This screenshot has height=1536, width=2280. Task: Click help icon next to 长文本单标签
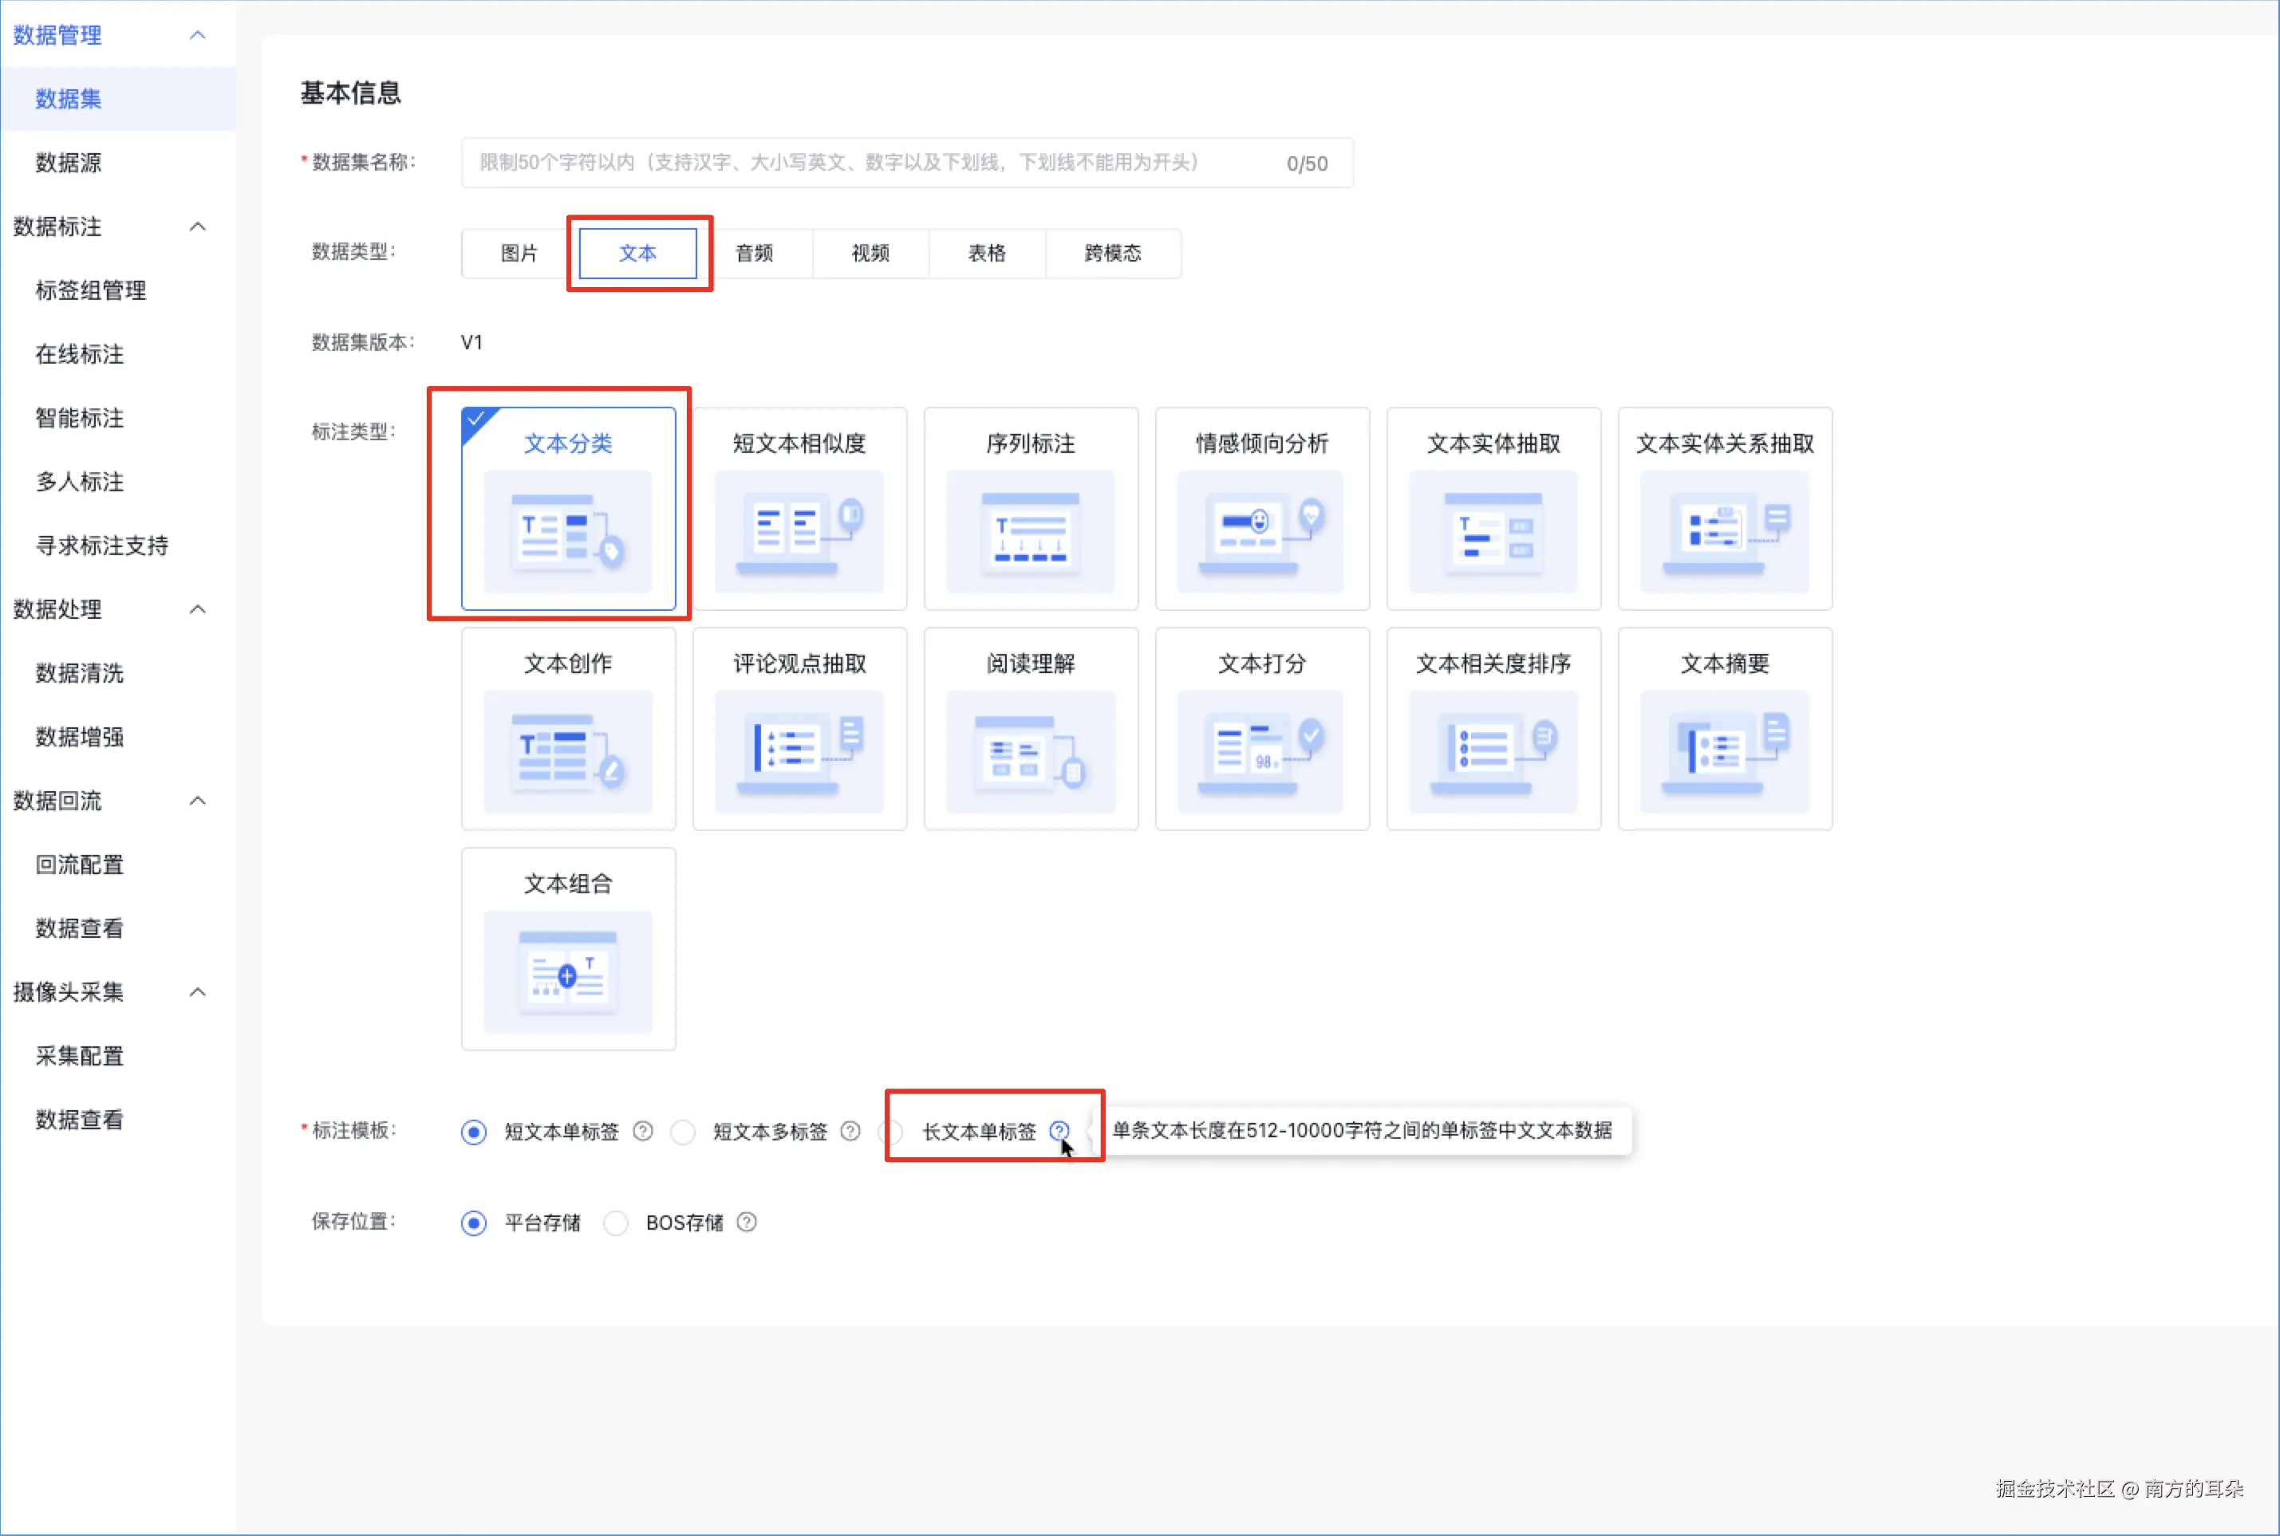1059,1132
